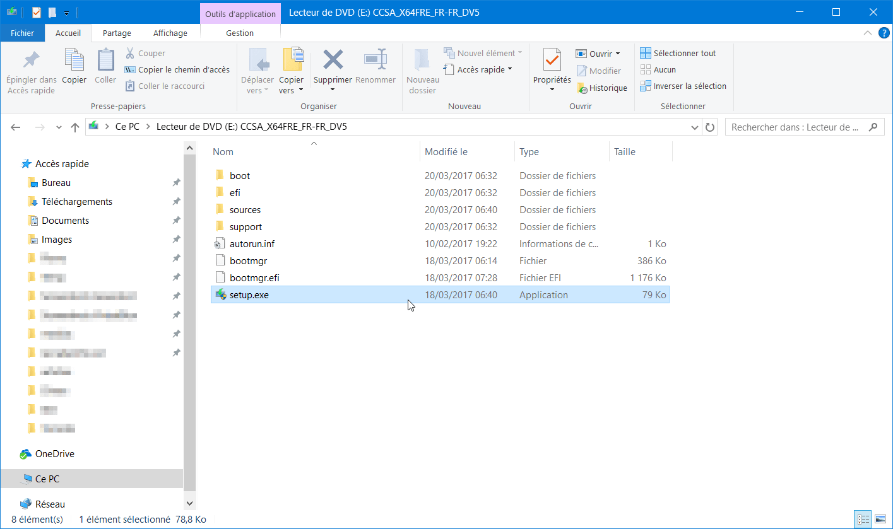Refresh the current folder view
893x529 pixels.
point(710,127)
